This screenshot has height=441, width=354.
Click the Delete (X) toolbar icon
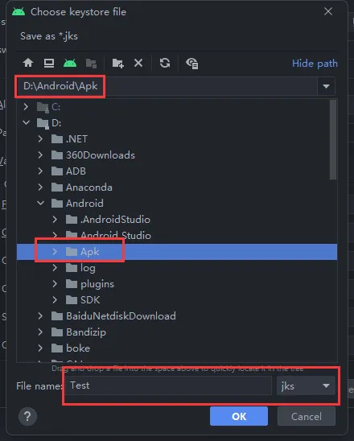(138, 63)
